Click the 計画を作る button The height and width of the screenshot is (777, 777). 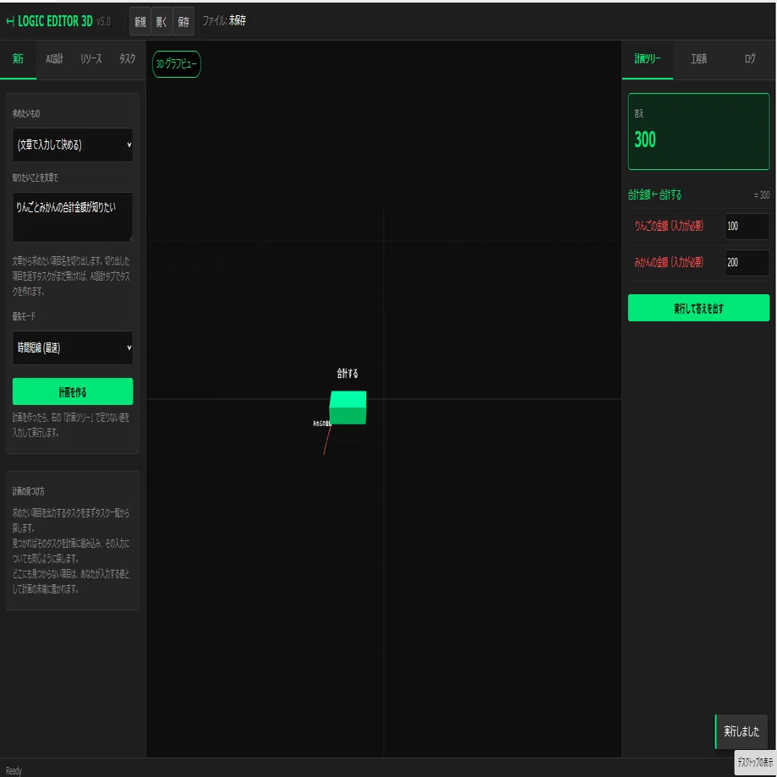[73, 392]
